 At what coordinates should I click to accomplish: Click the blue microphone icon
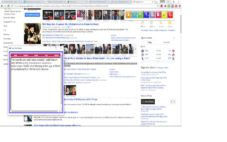coord(146,15)
